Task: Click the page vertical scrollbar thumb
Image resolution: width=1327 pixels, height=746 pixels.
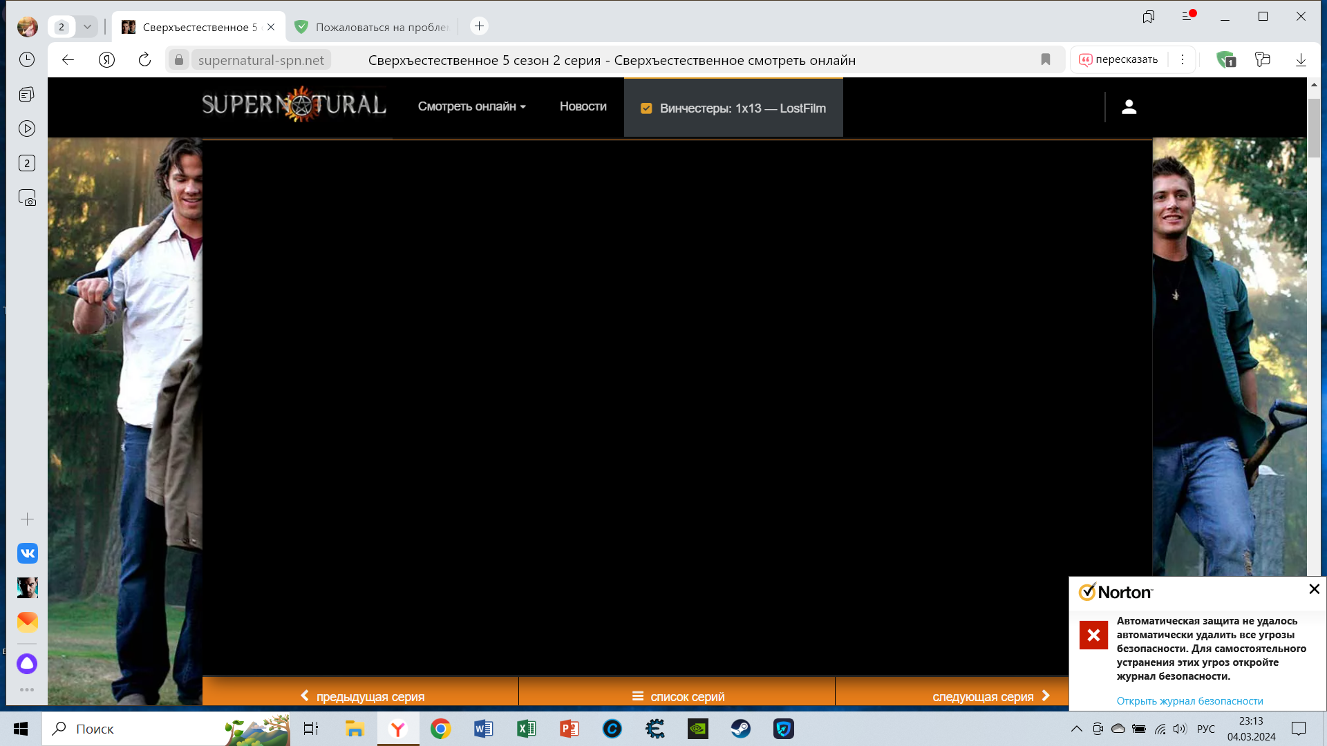Action: 1313,128
